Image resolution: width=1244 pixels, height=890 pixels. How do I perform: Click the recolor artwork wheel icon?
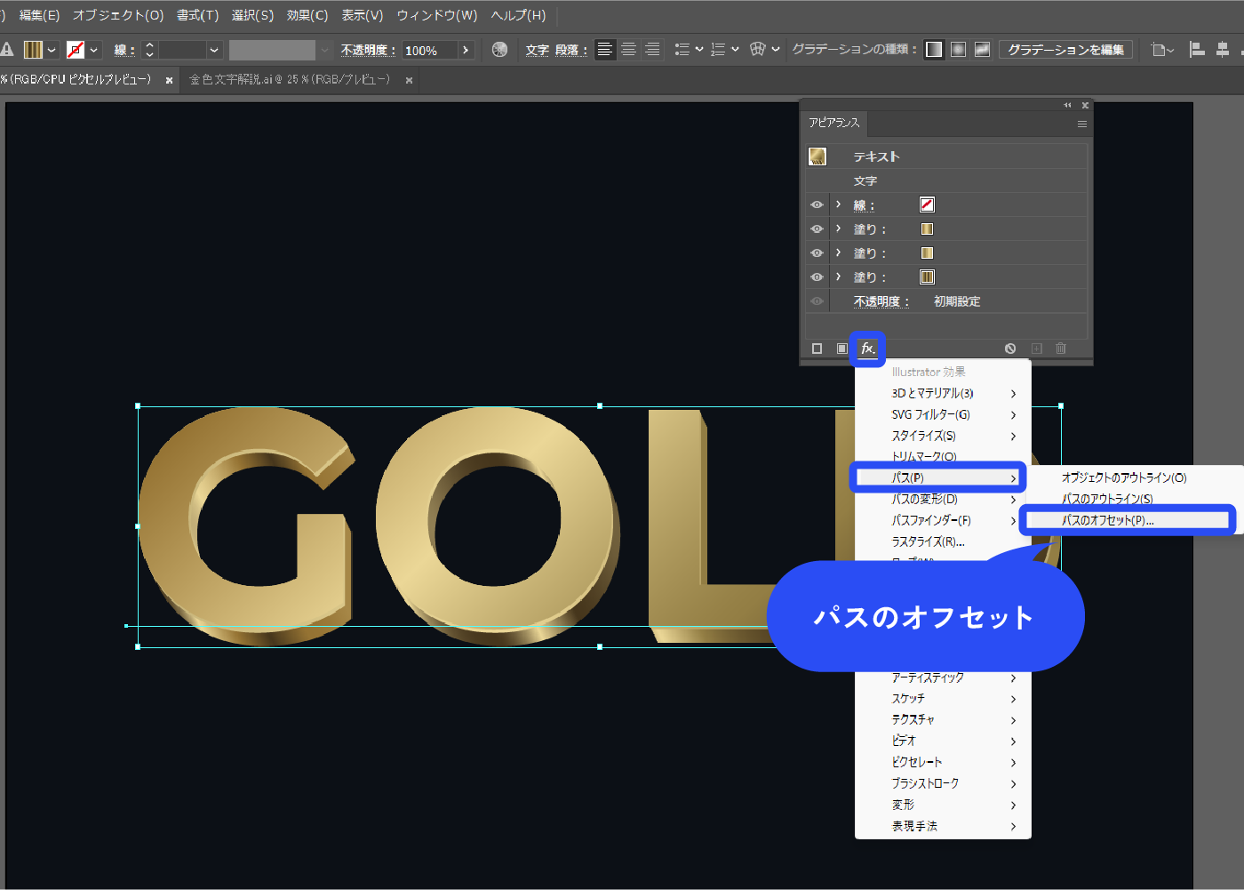pos(499,50)
